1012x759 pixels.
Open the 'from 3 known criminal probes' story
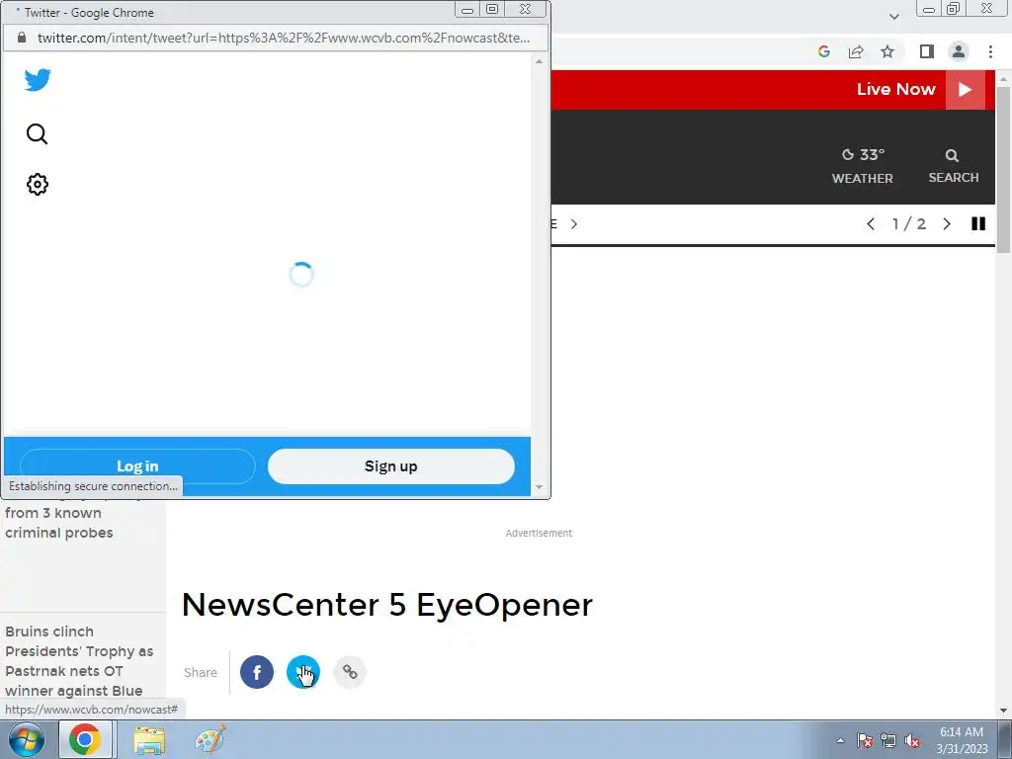(x=58, y=523)
